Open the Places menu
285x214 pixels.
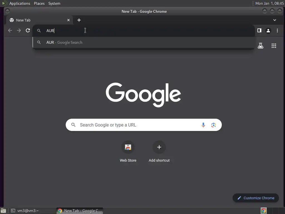(39, 3)
